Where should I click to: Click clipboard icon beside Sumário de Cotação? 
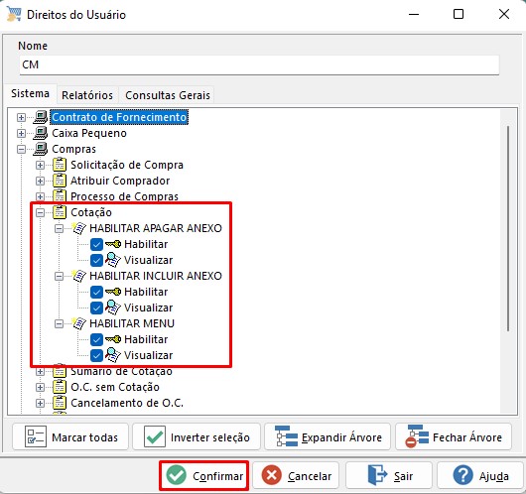pyautogui.click(x=60, y=371)
